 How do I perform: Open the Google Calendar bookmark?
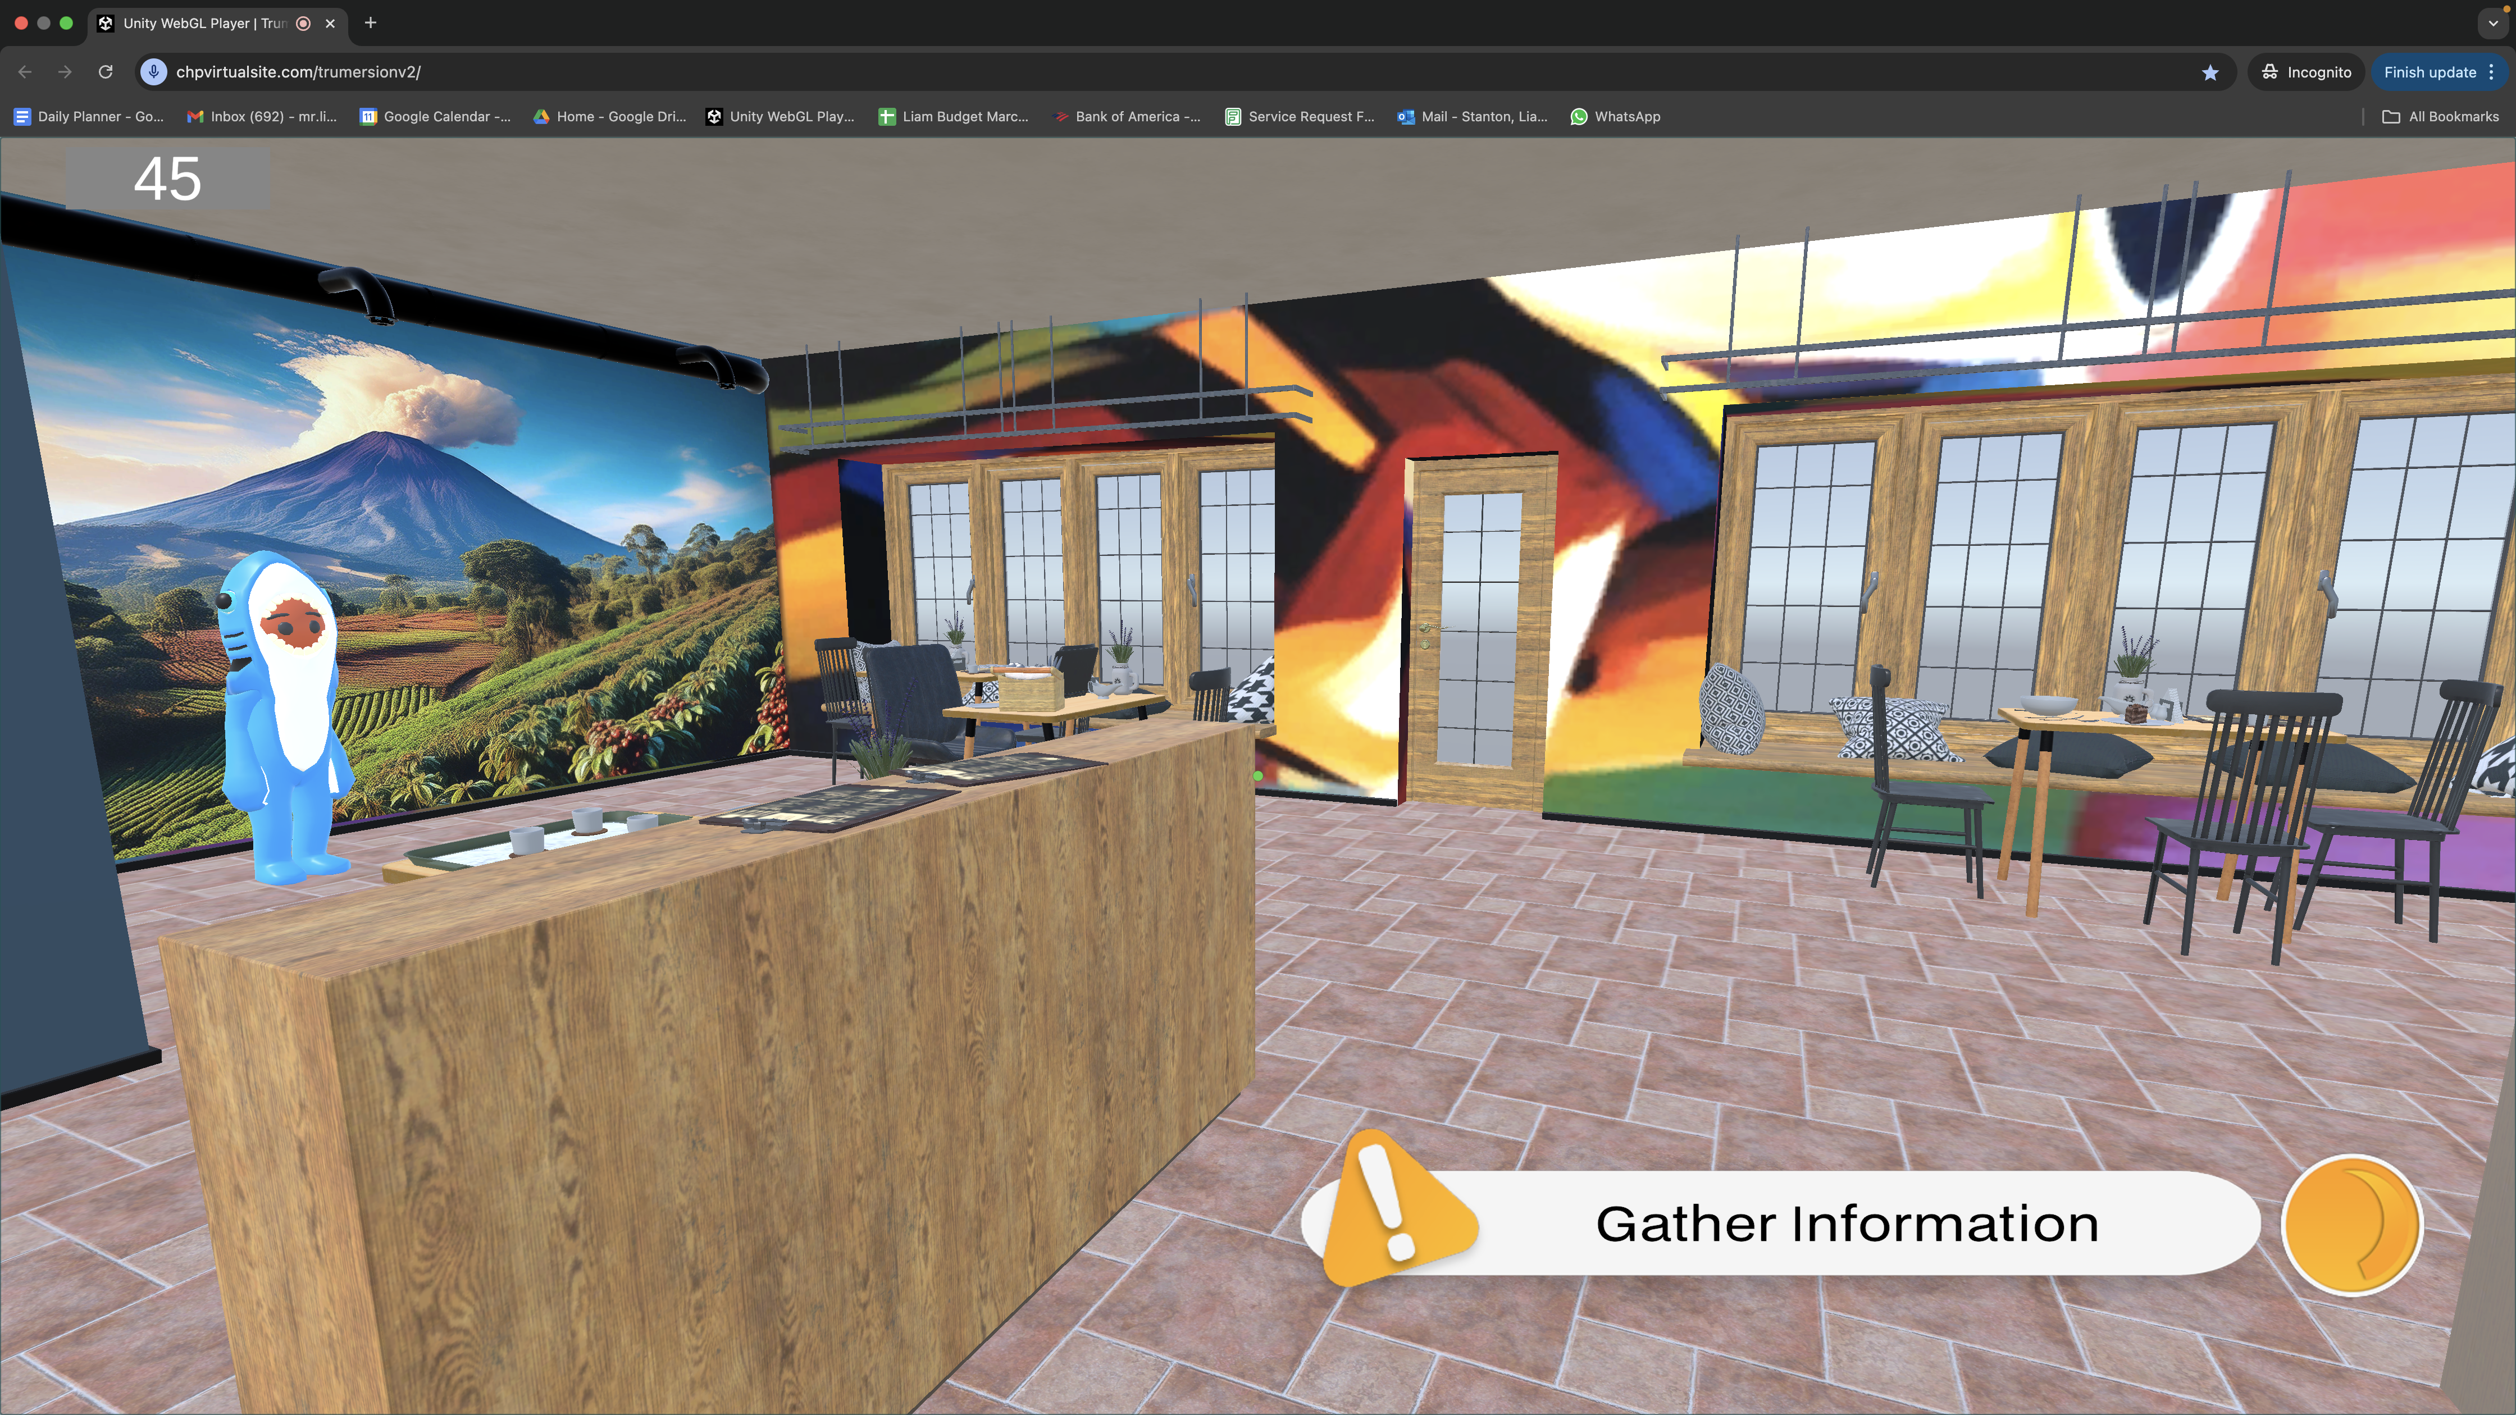click(436, 116)
